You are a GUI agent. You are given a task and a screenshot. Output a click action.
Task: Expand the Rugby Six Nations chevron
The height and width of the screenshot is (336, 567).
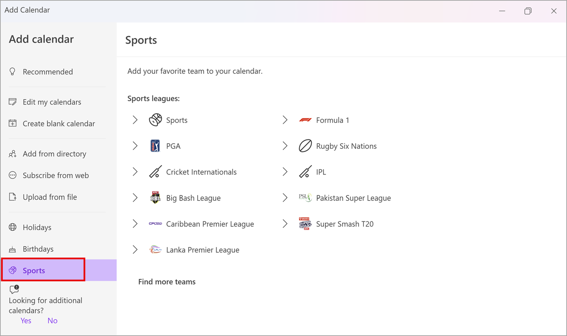click(x=285, y=146)
